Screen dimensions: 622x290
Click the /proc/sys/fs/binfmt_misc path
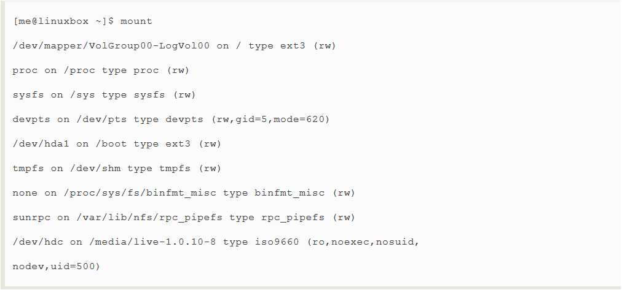click(140, 193)
